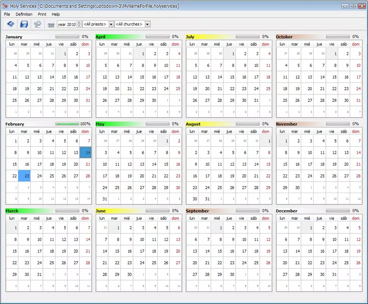Viewport: 368px width, 304px height.
Task: Decrease the year with the spinner's down arrow
Action: (x=79, y=25)
